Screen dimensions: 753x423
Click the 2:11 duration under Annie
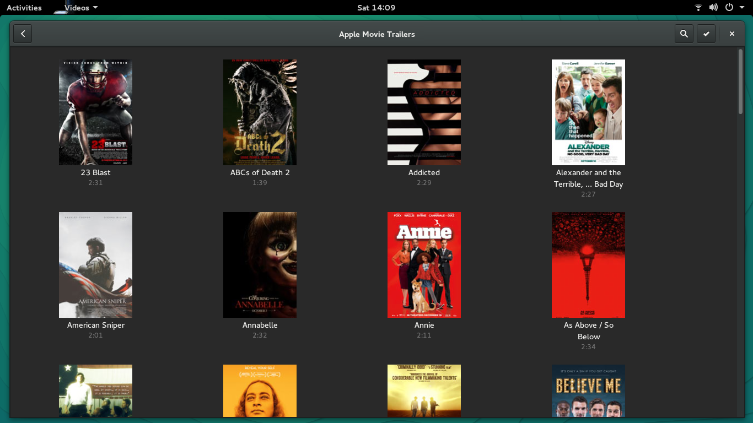click(424, 335)
